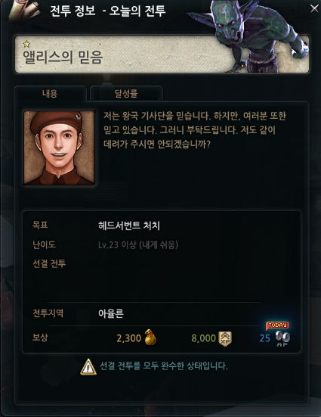Click the 앨리스의 믿음 title banner

[x=162, y=54]
